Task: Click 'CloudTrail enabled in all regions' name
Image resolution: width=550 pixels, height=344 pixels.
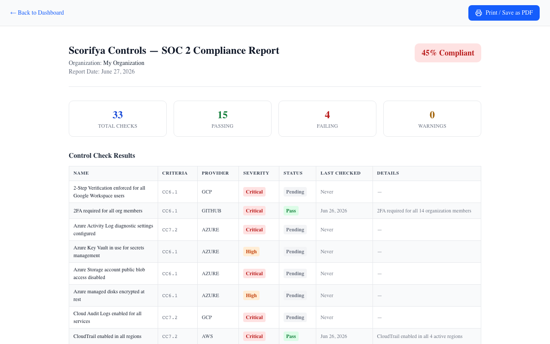Action: click(107, 336)
